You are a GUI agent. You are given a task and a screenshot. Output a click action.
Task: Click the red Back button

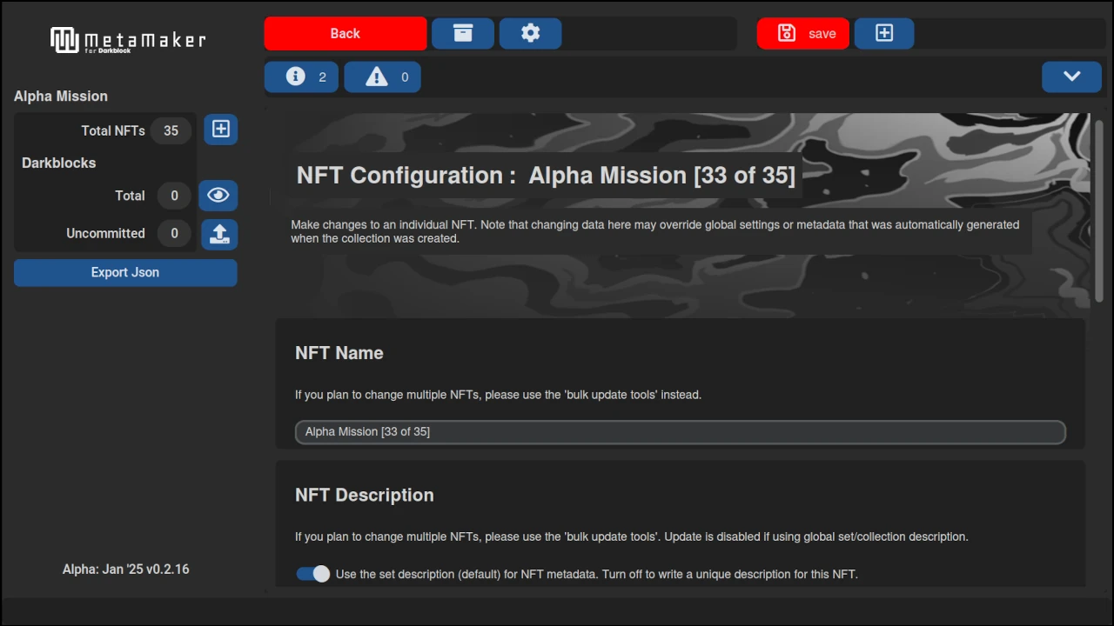click(x=346, y=33)
